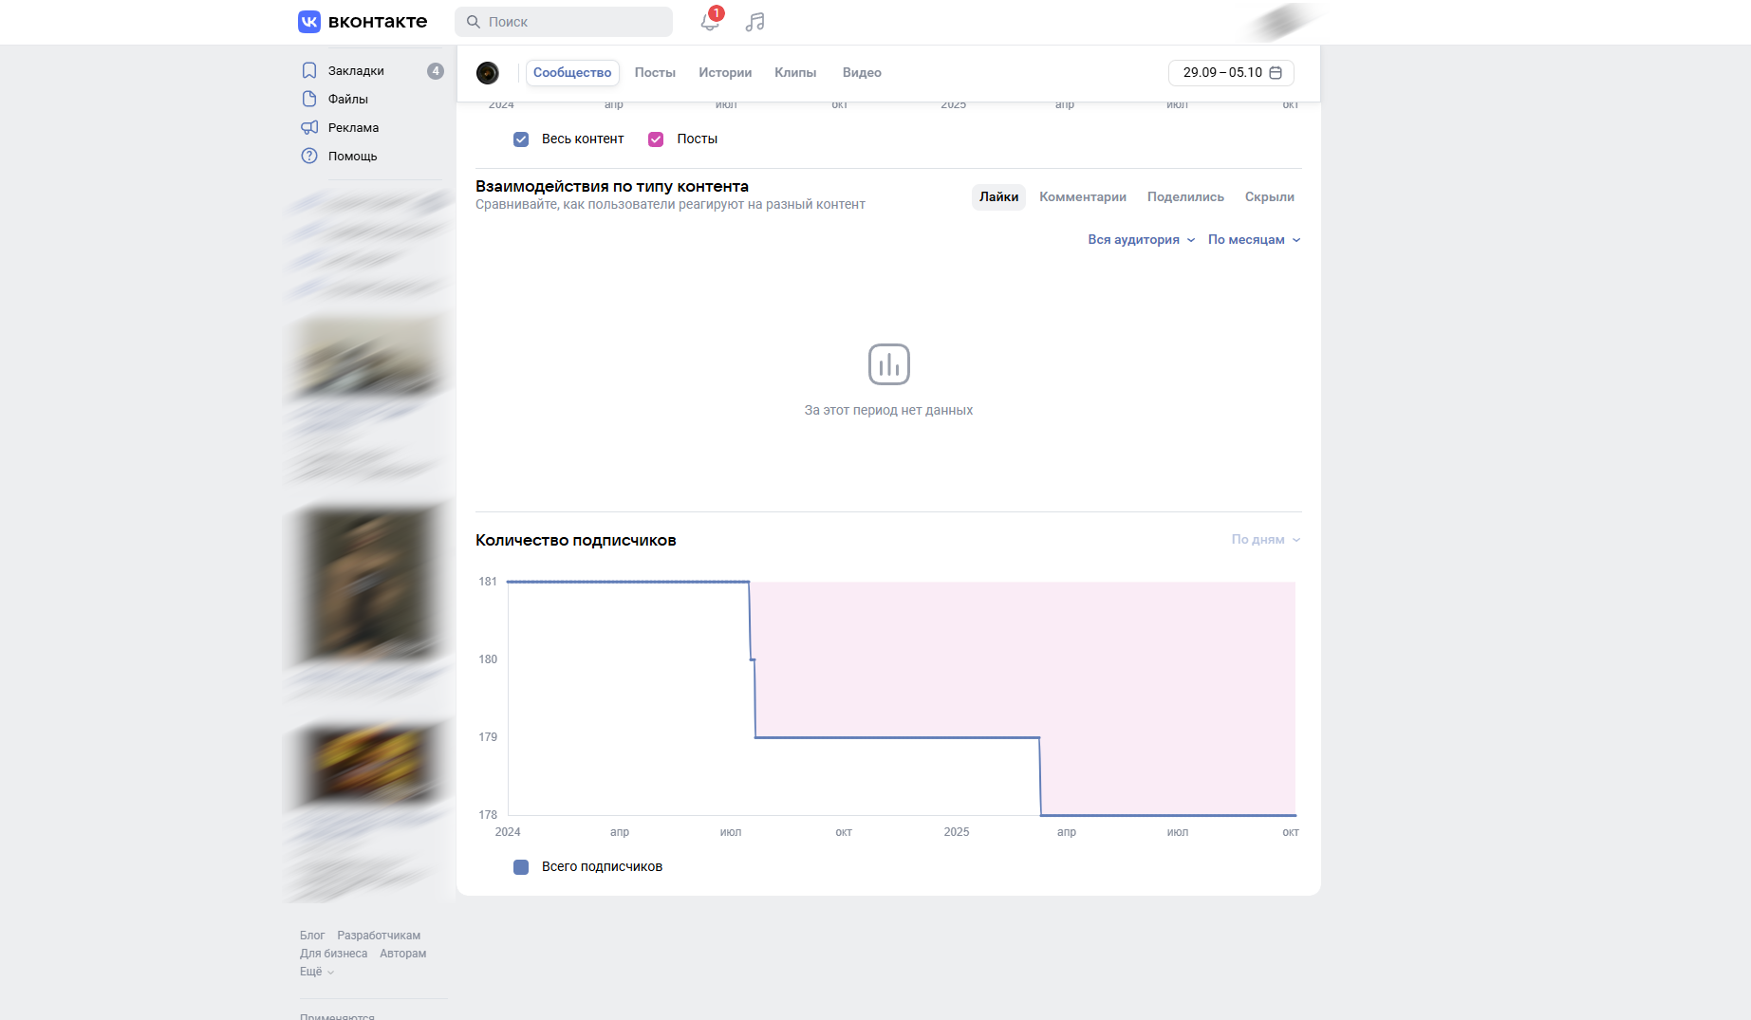Screen dimensions: 1751x1020
Task: Open the notifications bell
Action: tap(709, 22)
